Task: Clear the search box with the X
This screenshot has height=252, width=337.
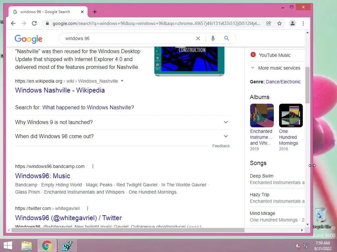Action: pos(198,38)
